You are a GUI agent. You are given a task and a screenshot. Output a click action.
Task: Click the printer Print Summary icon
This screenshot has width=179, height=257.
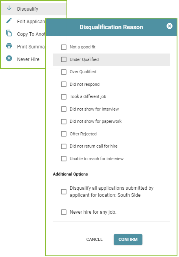tap(9, 46)
